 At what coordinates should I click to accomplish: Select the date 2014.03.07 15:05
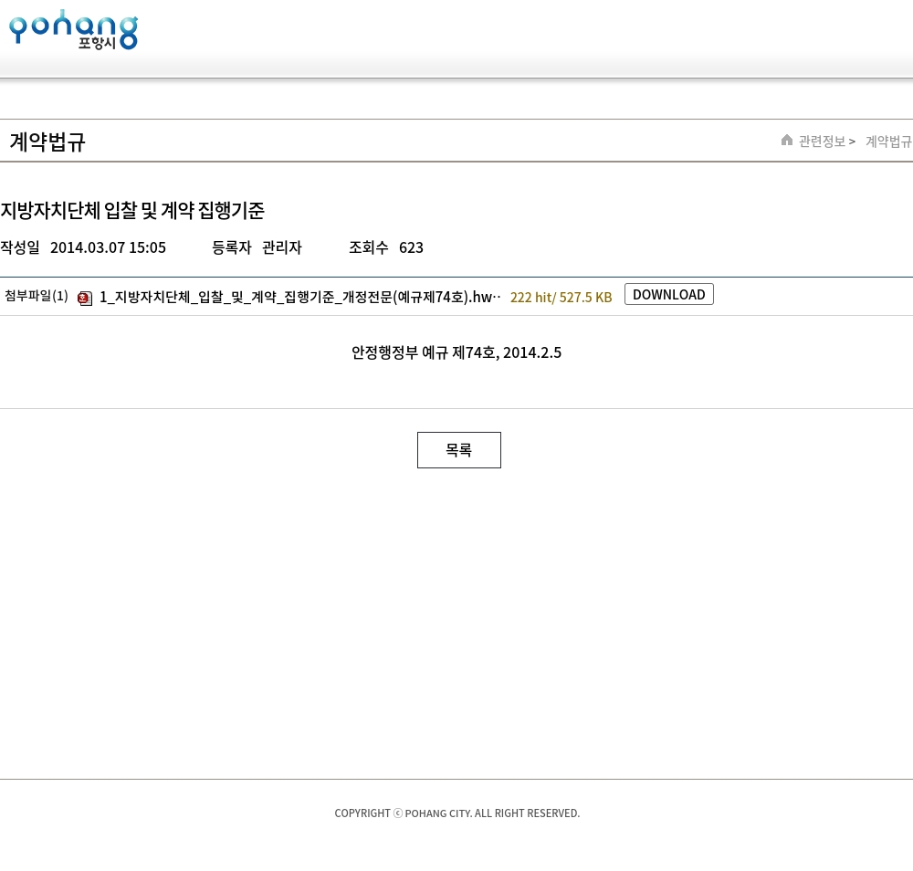108,247
